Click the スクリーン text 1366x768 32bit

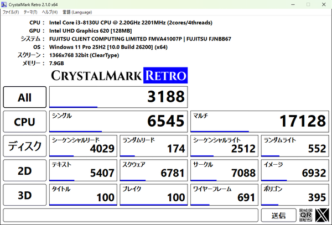tap(84, 55)
